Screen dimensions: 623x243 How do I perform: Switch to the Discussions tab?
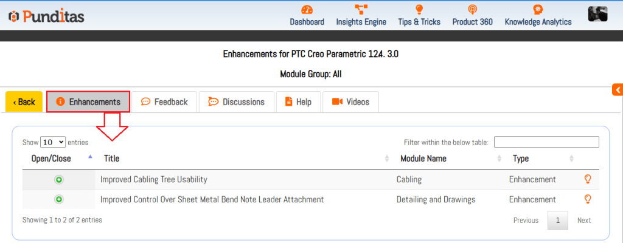(x=237, y=102)
